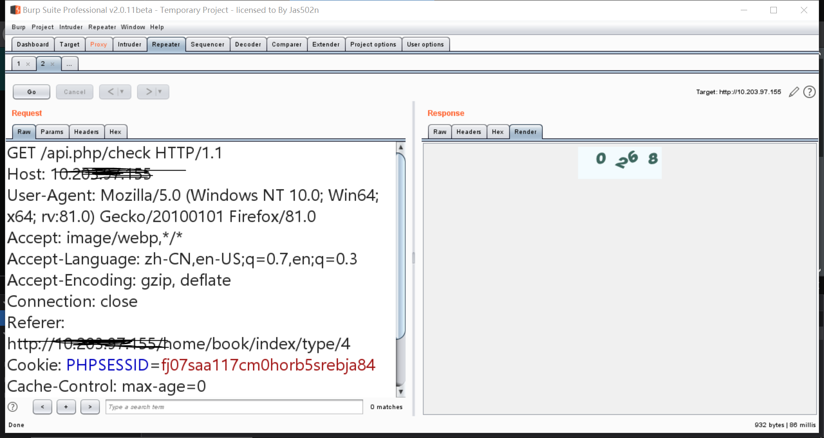Close Repeater tab 2

[x=52, y=64]
